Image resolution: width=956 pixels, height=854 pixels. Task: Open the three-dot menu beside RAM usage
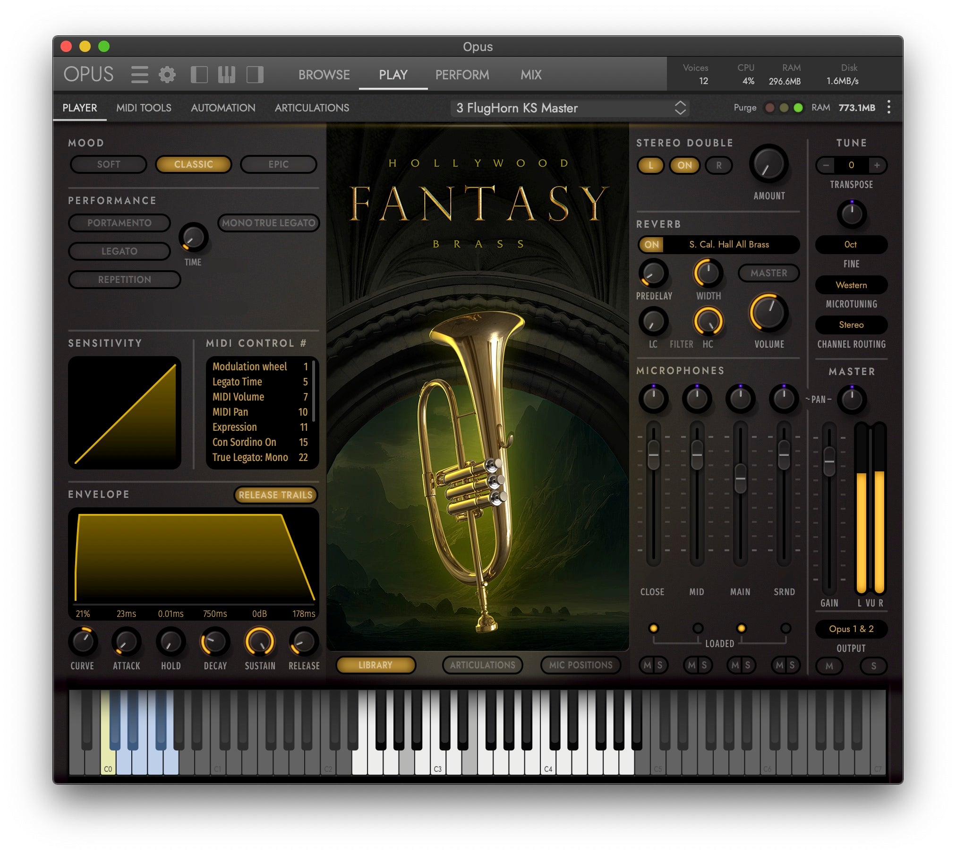[889, 108]
